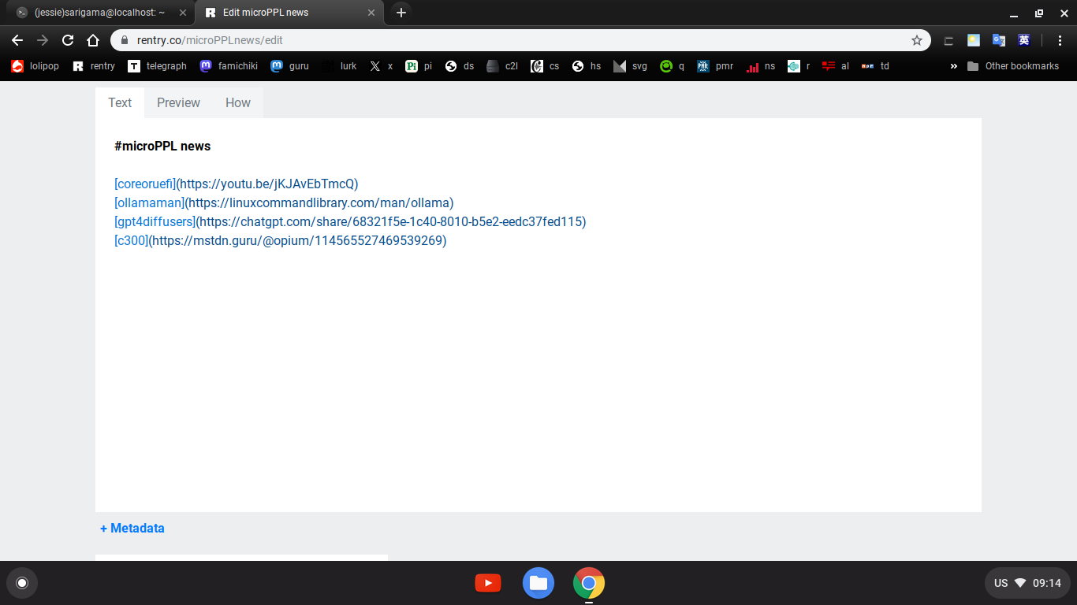The image size is (1077, 605).
Task: Open the hs bookmark
Action: (x=586, y=66)
